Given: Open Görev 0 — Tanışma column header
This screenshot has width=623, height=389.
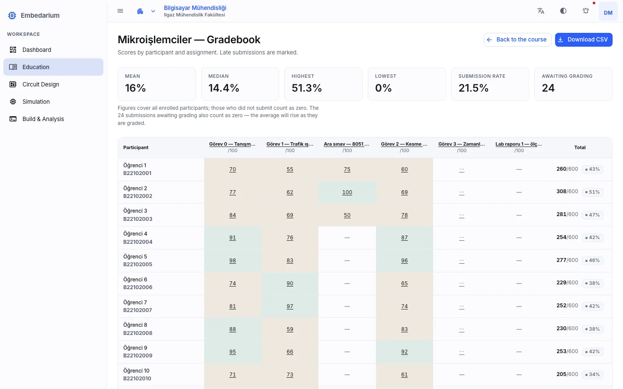Looking at the screenshot, I should (232, 144).
